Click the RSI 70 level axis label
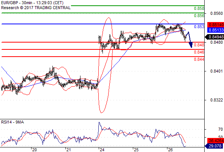 pyautogui.click(x=221, y=129)
